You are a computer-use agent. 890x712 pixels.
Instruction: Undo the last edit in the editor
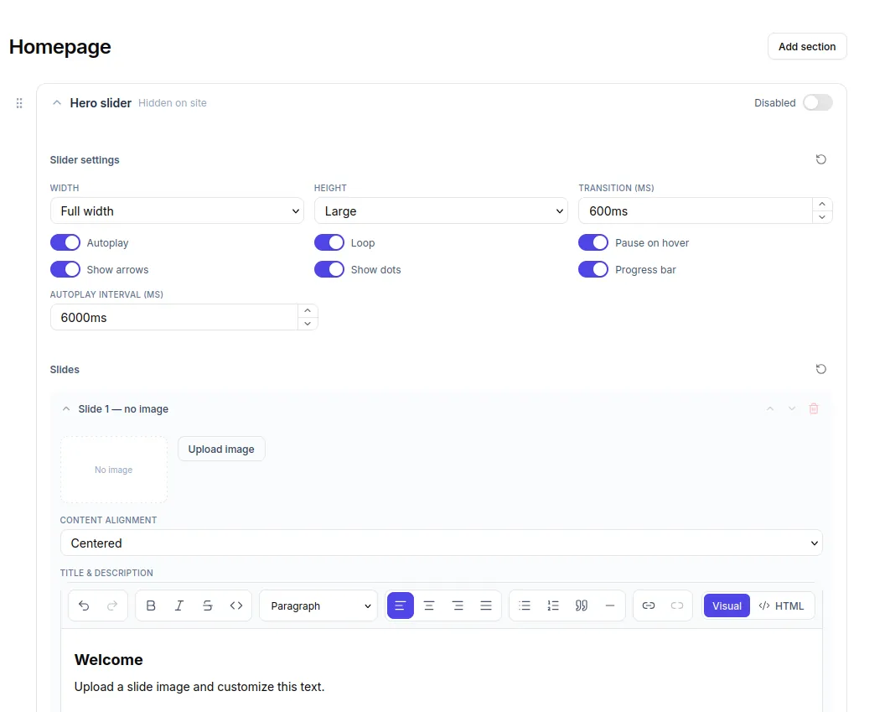(x=84, y=605)
